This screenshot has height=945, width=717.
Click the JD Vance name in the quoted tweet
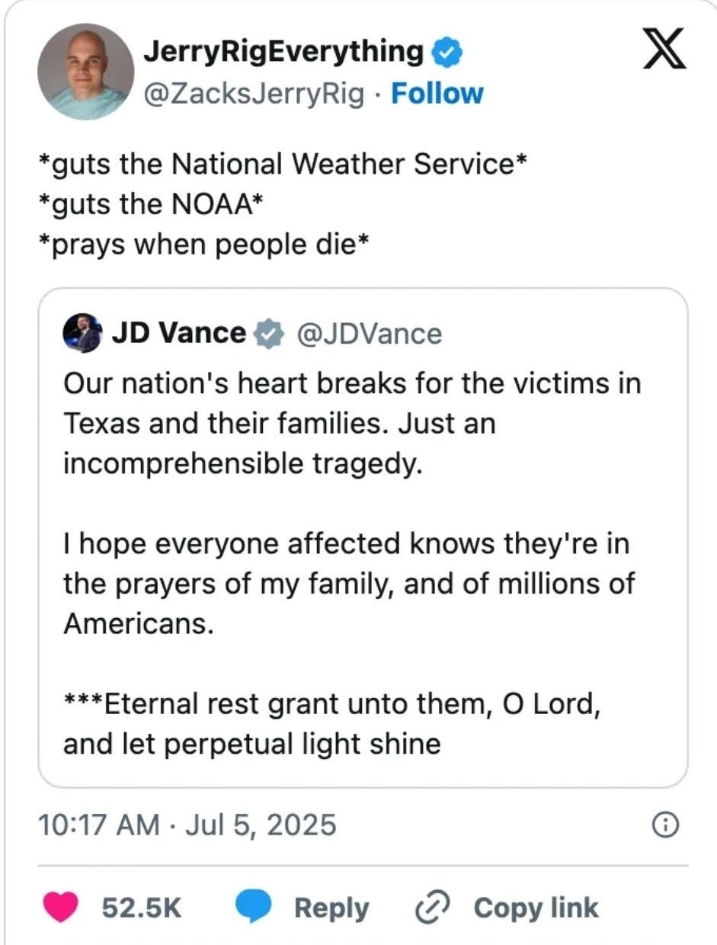click(179, 334)
